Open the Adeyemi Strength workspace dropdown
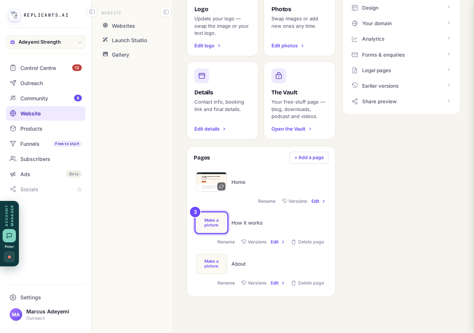 (x=46, y=42)
